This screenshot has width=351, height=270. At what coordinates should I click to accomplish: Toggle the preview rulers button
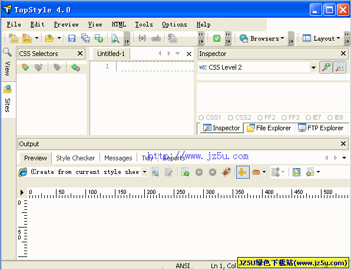tap(243, 172)
